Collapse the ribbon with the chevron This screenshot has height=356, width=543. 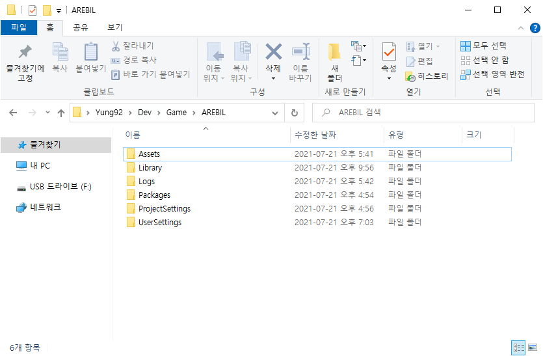[x=520, y=28]
